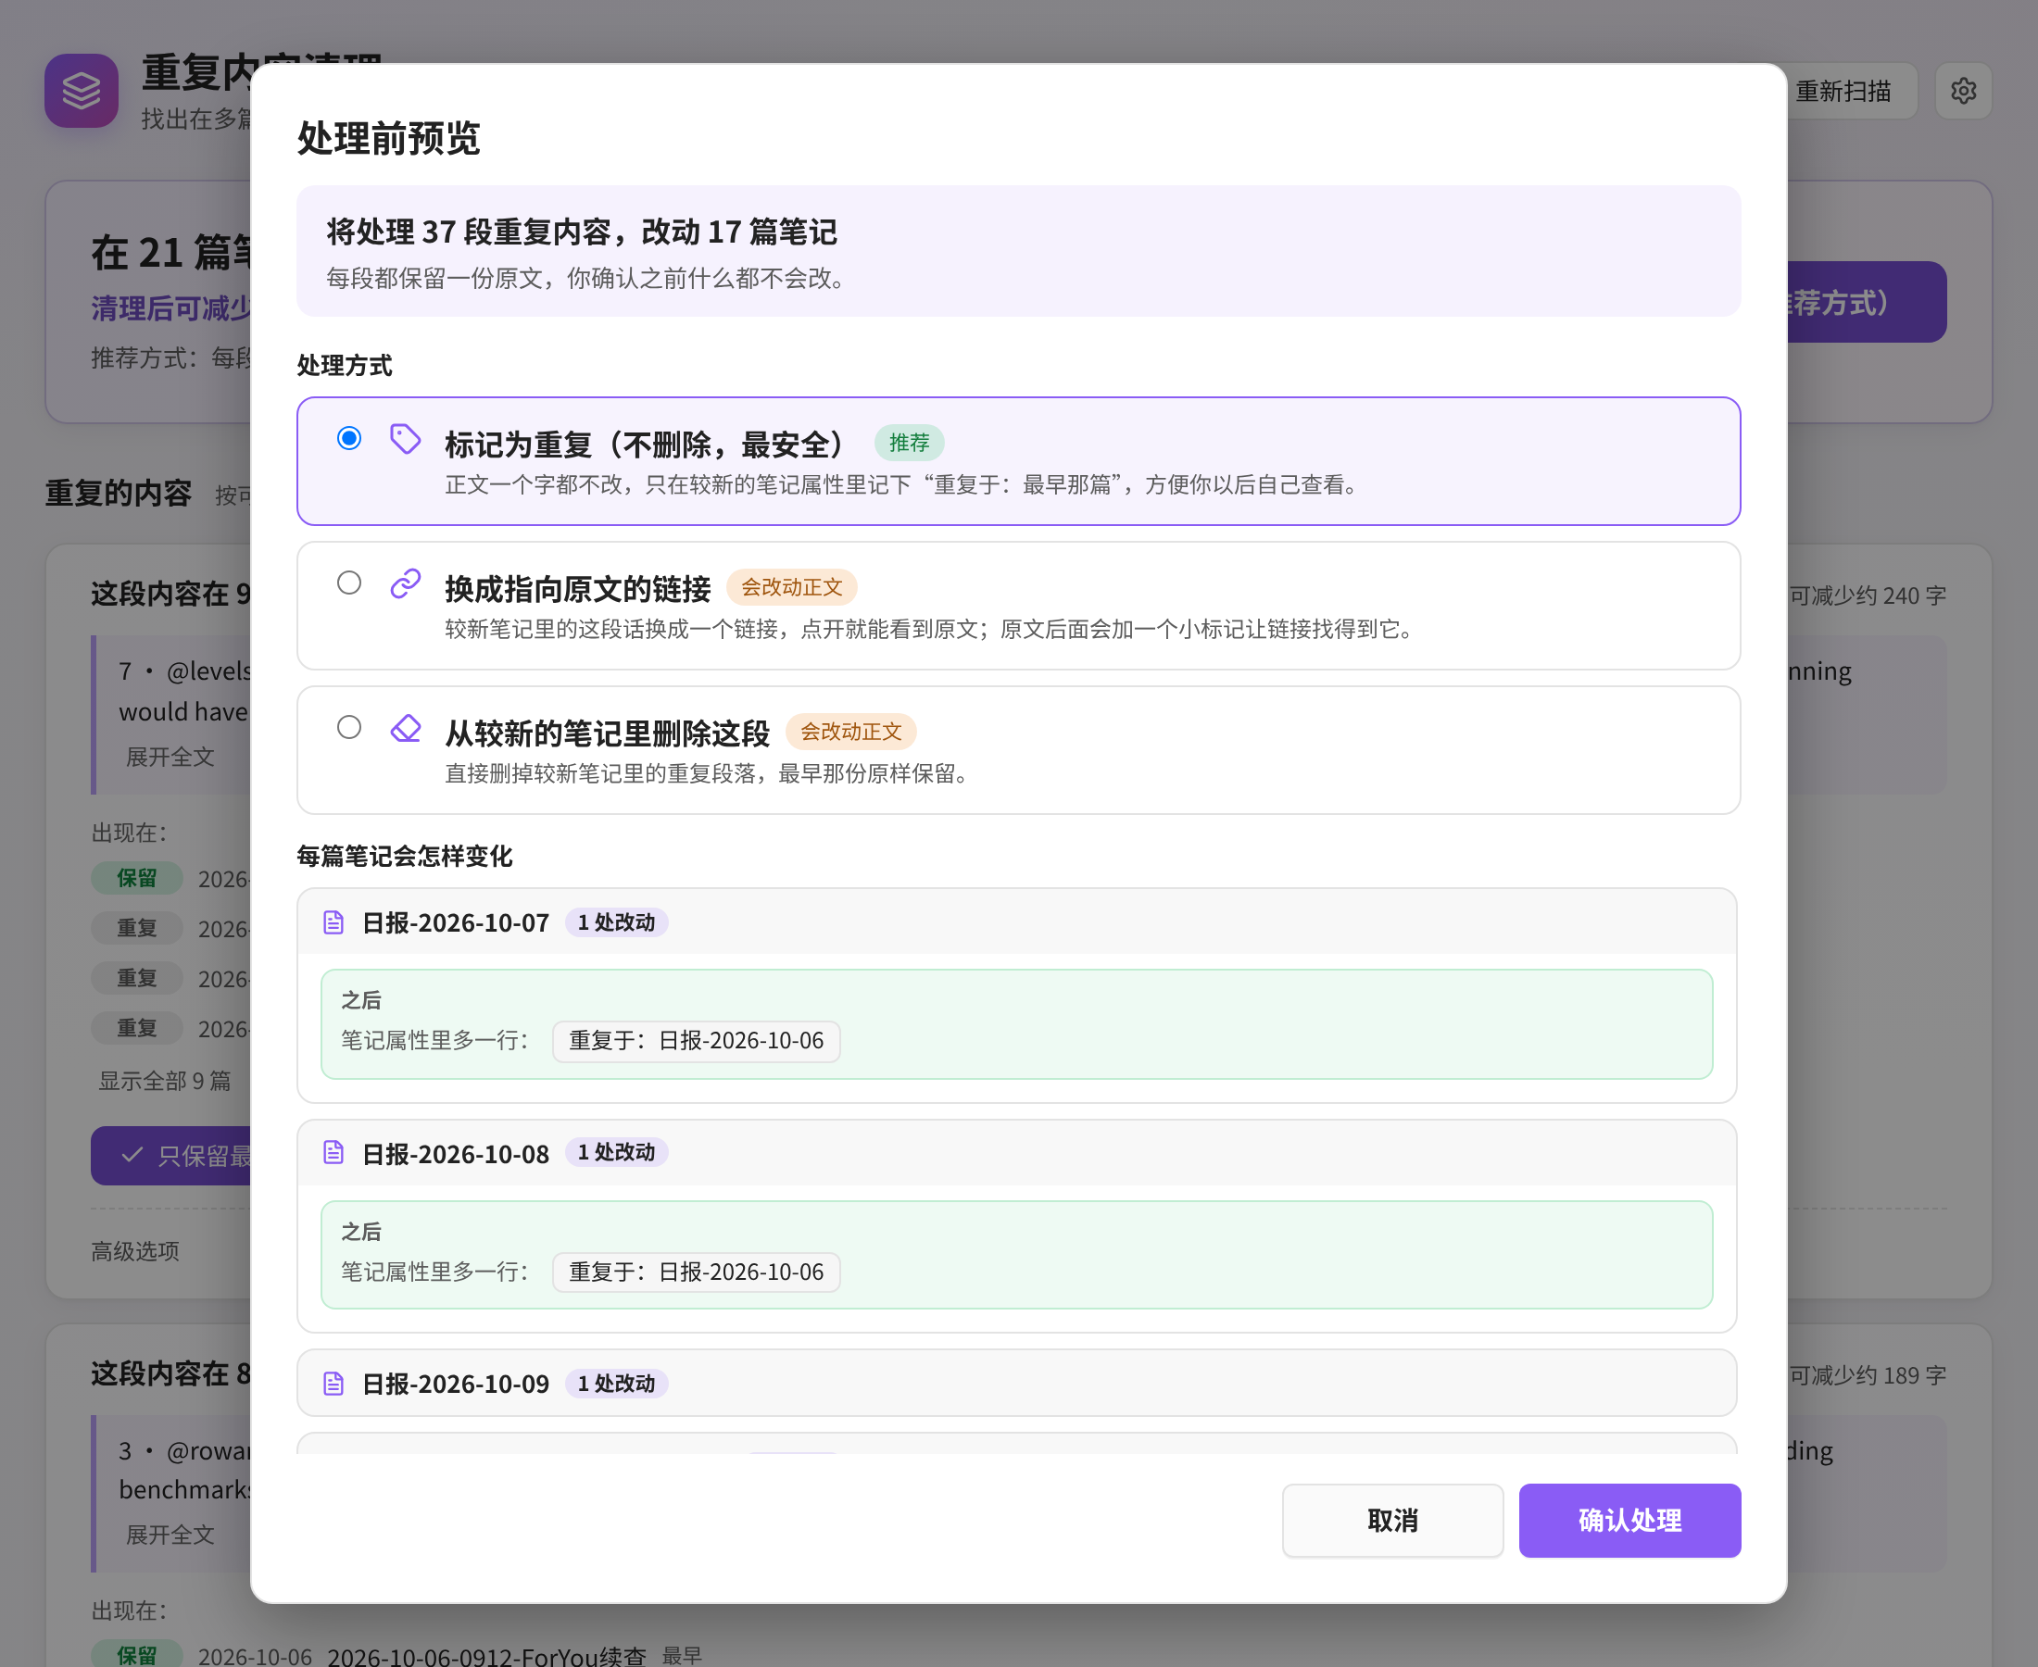Click 展开全文 under the @levels quote
This screenshot has height=1667, width=2038.
click(170, 757)
